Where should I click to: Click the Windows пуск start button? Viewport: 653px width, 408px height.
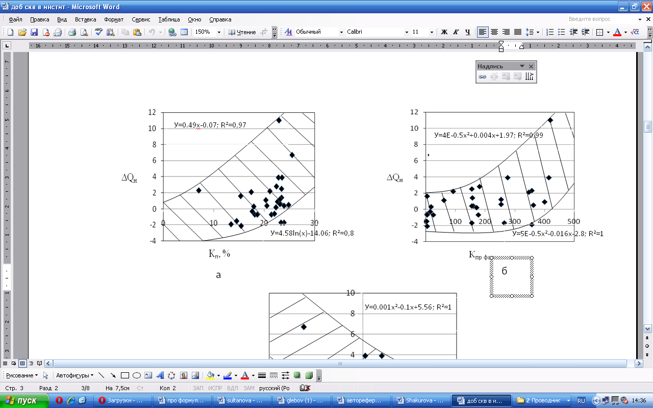(x=24, y=400)
